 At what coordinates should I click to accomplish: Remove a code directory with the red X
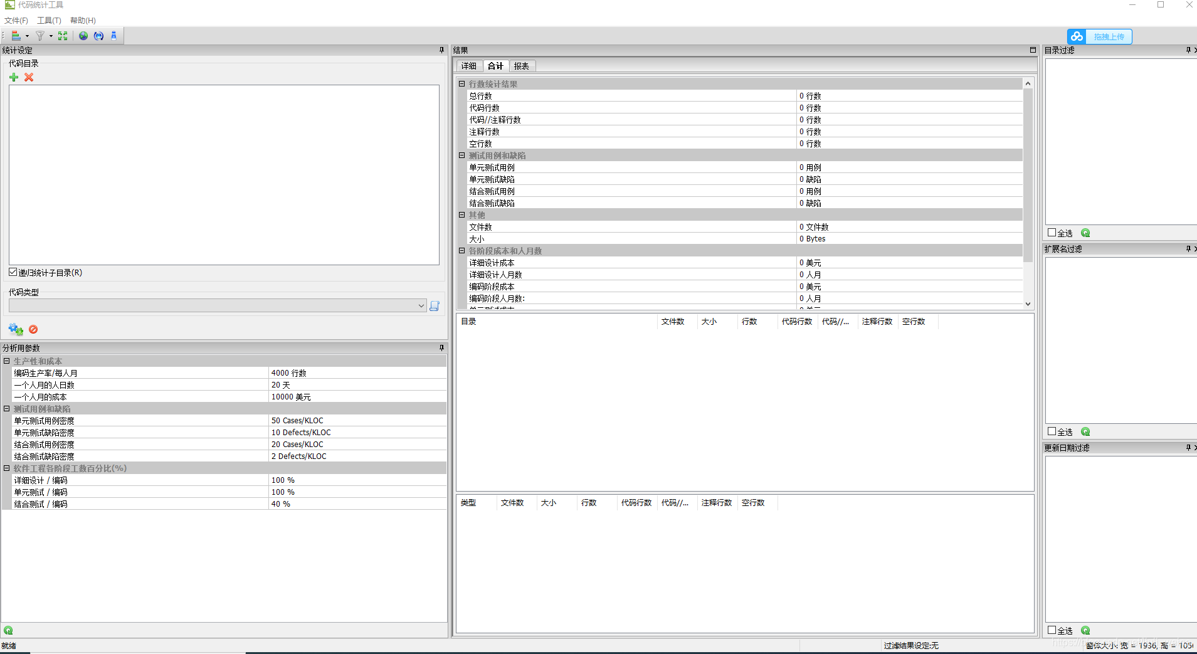coord(29,77)
